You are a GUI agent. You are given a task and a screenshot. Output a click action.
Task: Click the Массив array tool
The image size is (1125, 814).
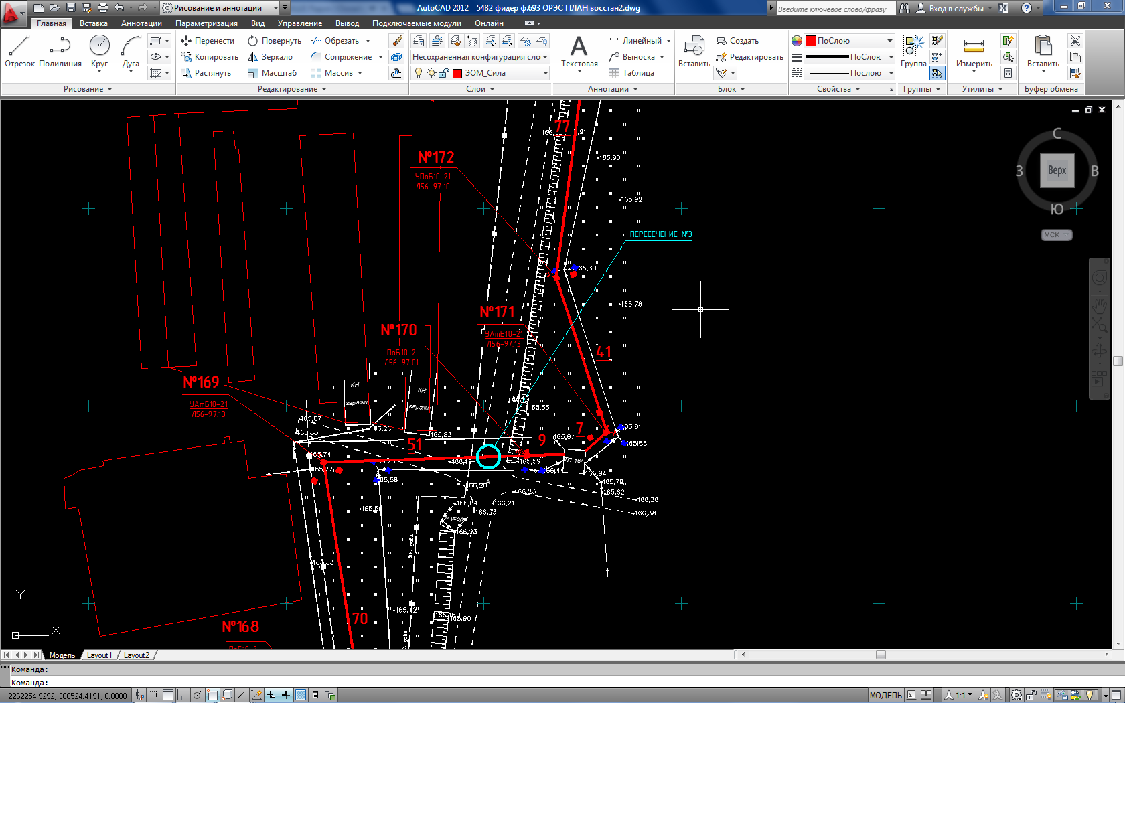click(332, 73)
